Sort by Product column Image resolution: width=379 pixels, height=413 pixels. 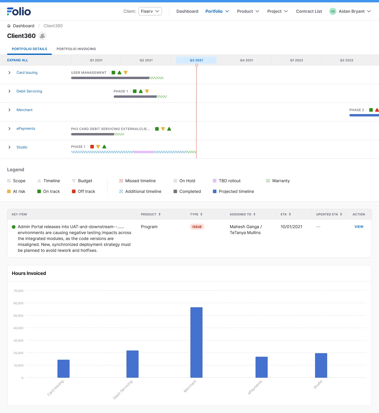click(160, 214)
